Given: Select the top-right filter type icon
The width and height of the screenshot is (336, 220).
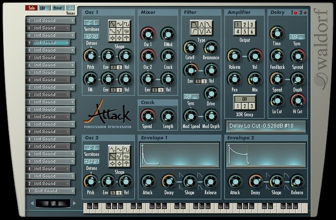Looking at the screenshot, I should 208,25.
